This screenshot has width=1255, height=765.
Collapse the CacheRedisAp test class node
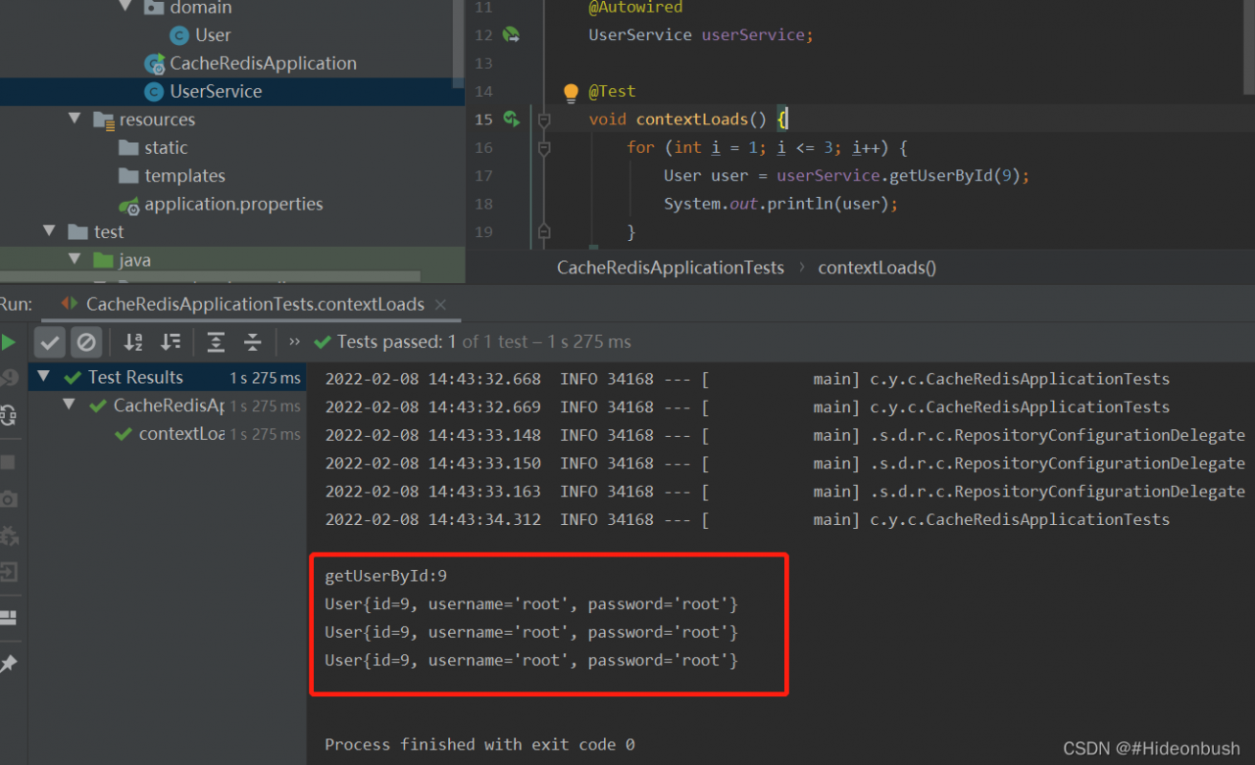[x=69, y=406]
